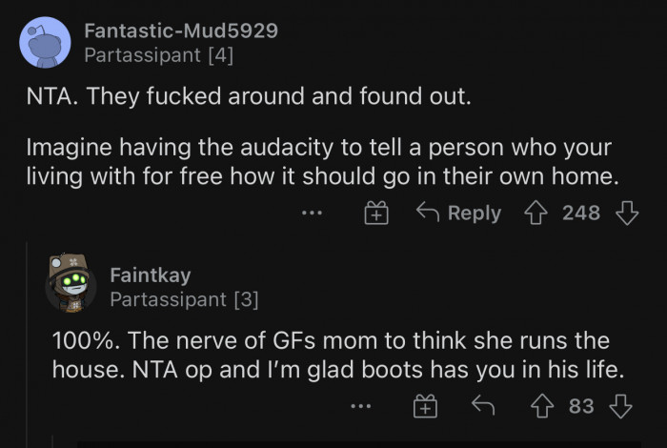667x448 pixels.
Task: Downvote Faintkay's comment
Action: click(620, 407)
